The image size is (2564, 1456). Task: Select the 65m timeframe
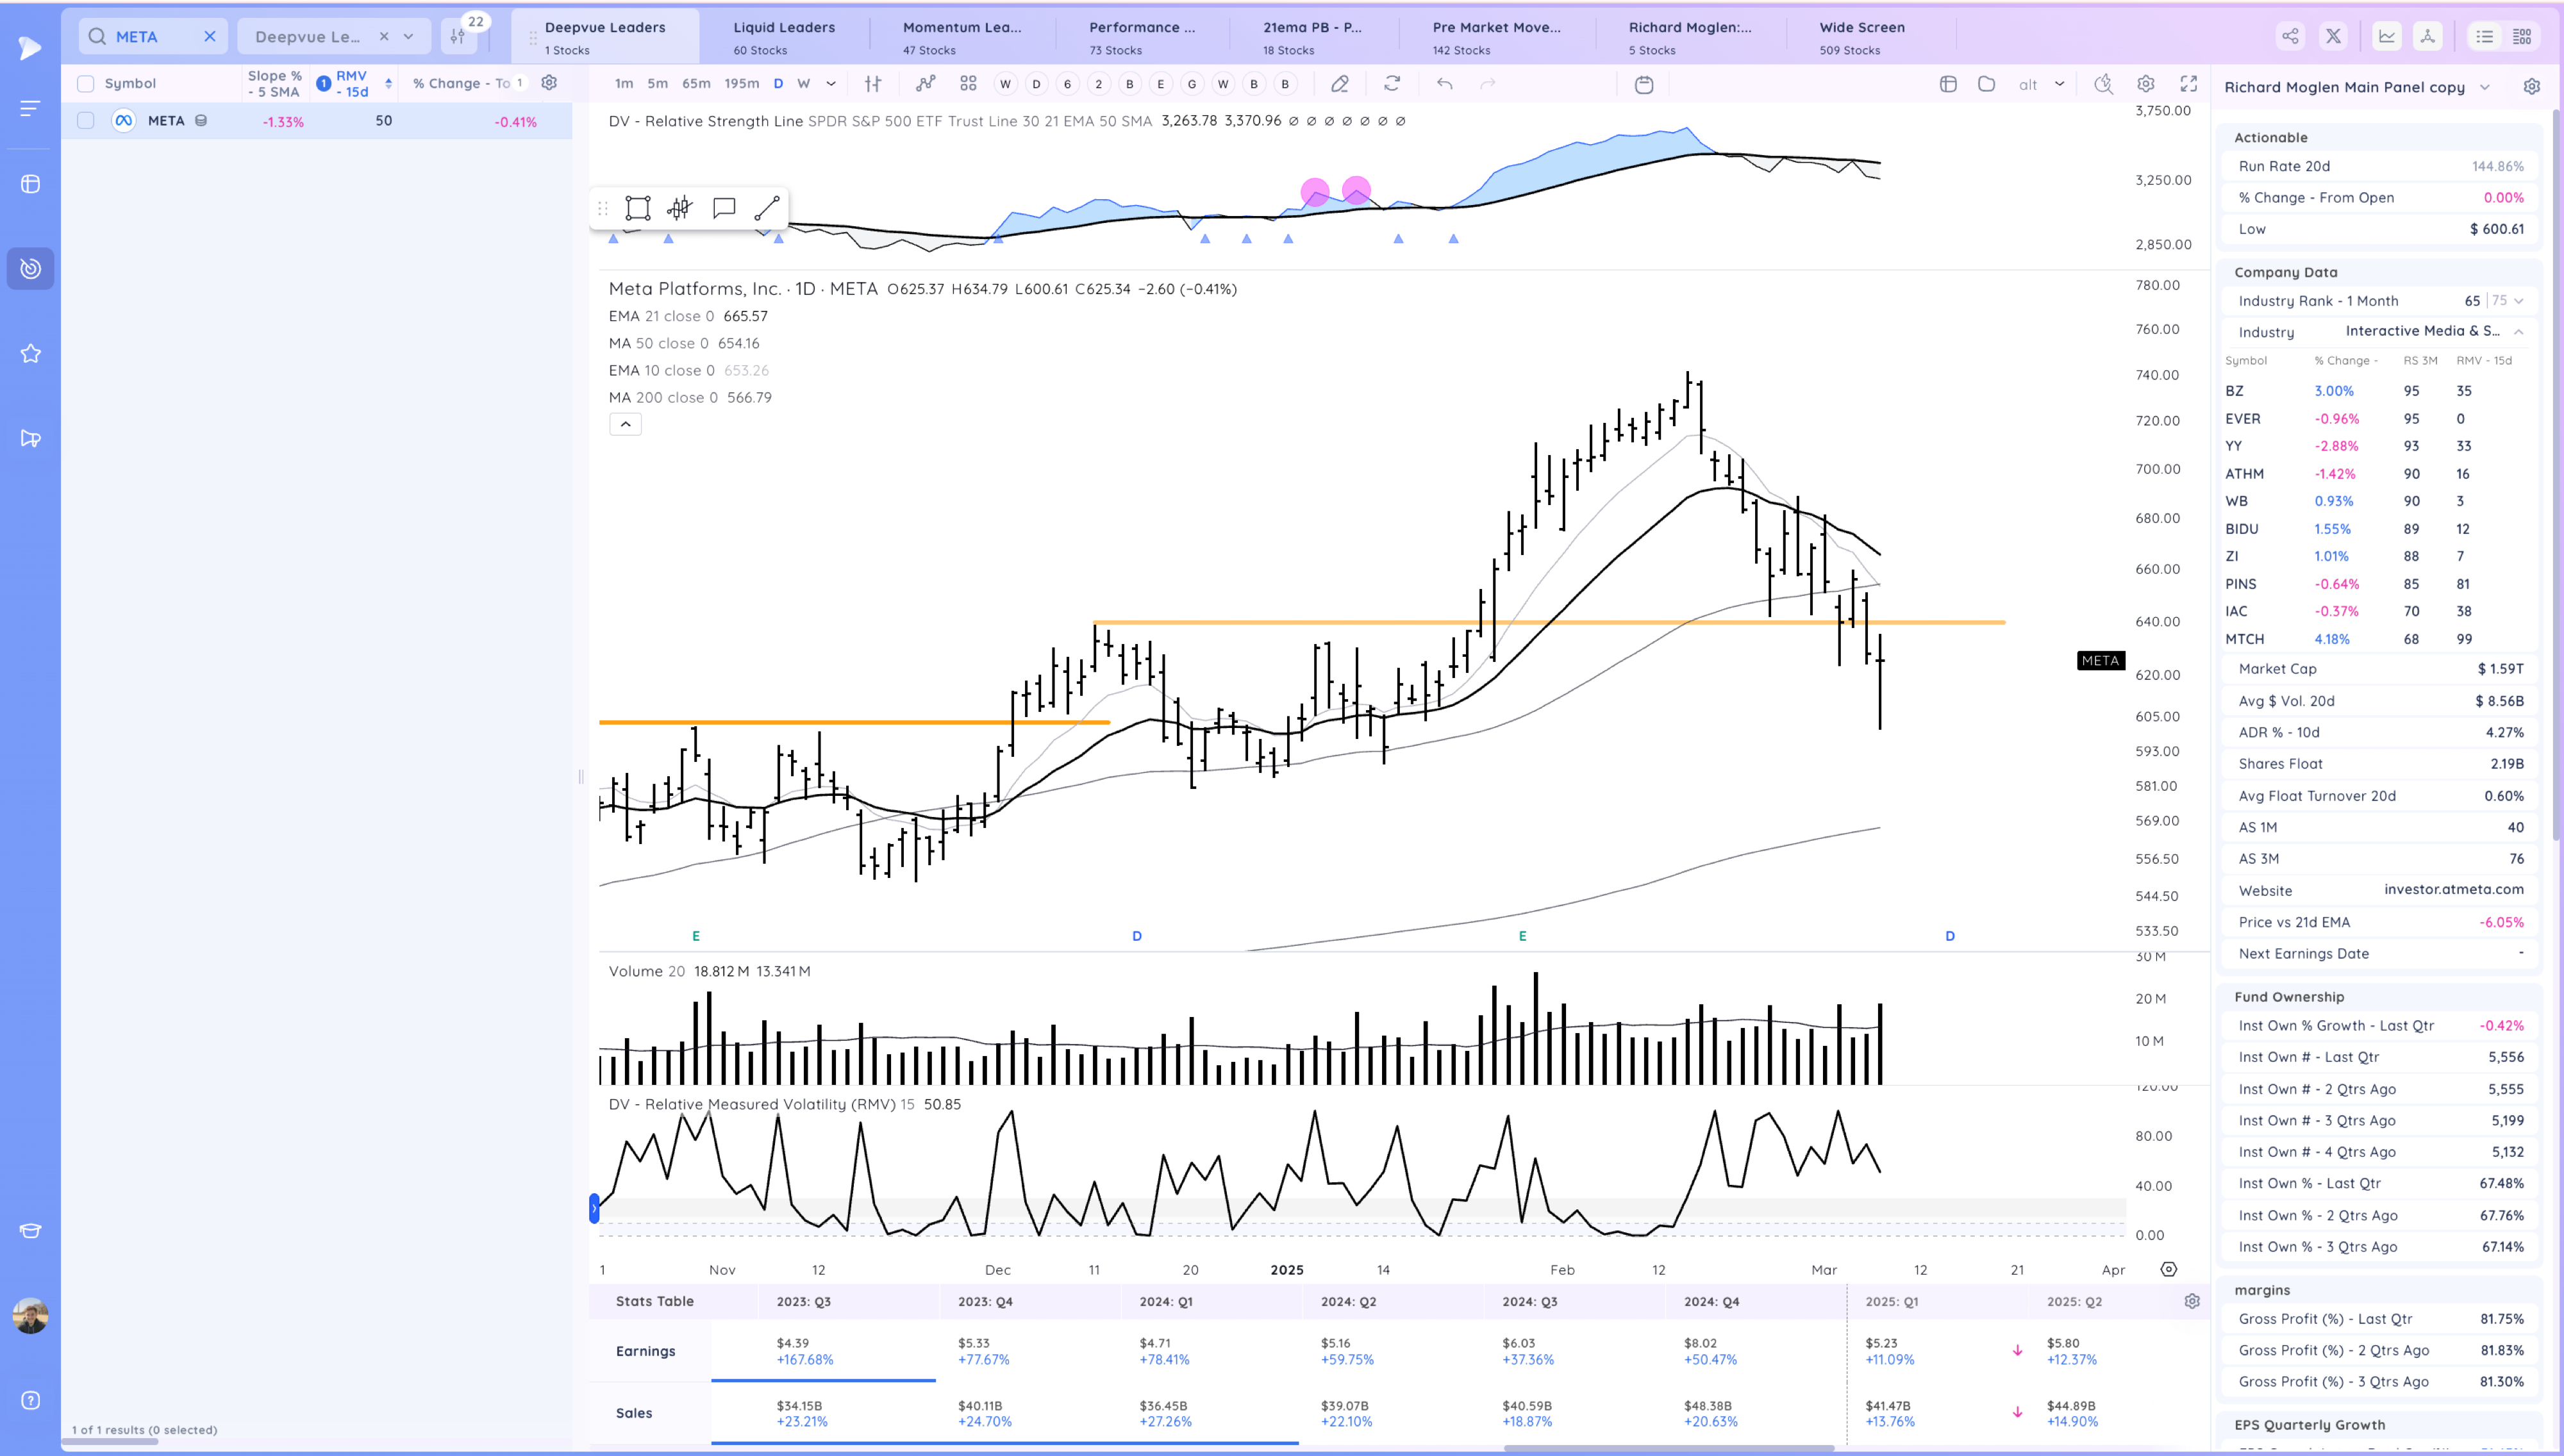coord(696,84)
